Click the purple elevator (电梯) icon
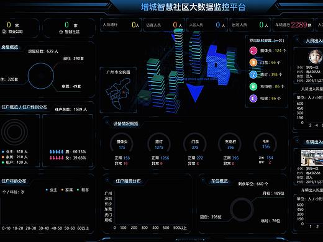This screenshot has height=242, width=323. point(253,98)
